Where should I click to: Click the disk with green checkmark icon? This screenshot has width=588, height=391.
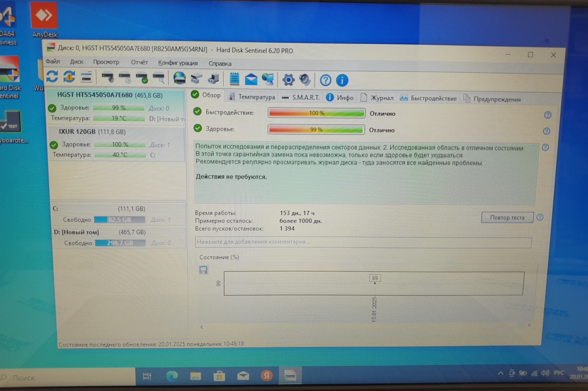coord(142,78)
